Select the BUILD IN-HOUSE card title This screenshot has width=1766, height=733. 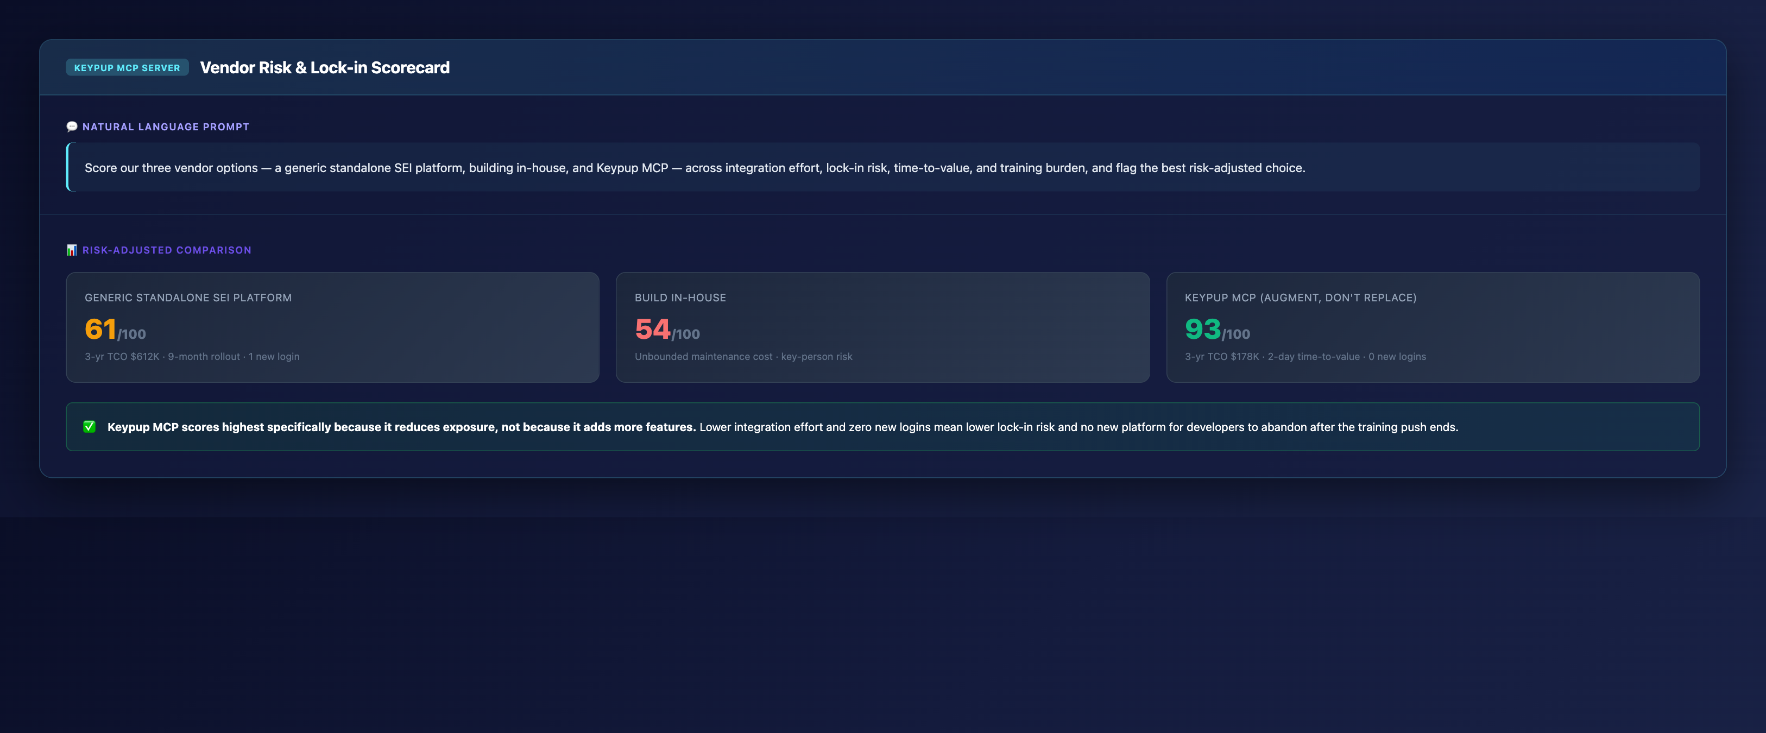tap(680, 298)
